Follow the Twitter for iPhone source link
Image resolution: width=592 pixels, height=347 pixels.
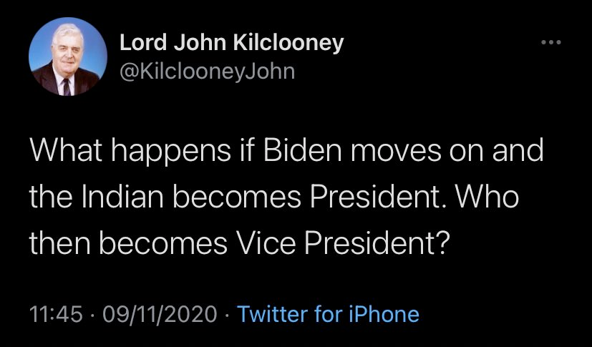pyautogui.click(x=328, y=315)
